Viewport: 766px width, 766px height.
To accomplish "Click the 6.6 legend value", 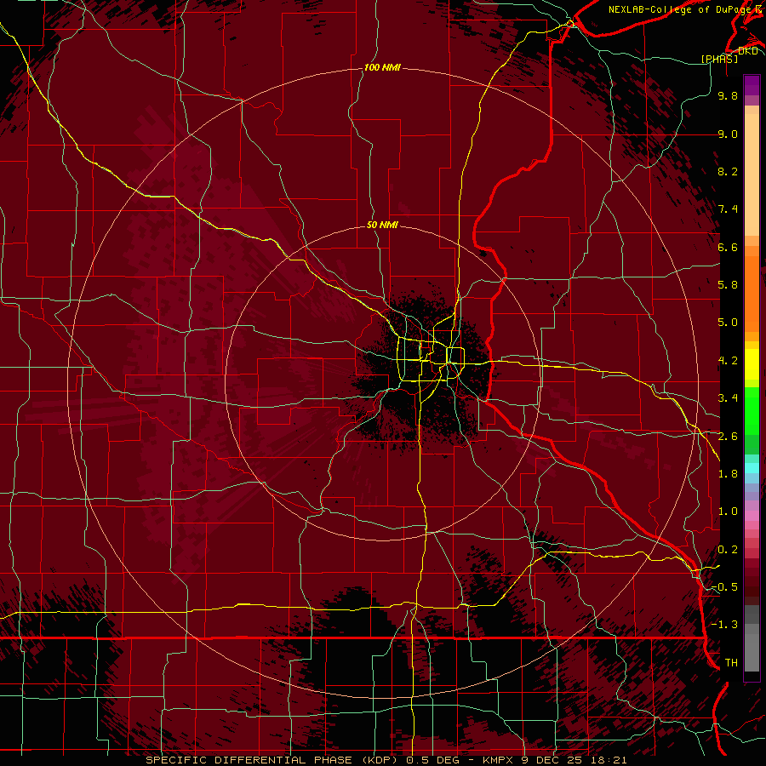I will (728, 247).
